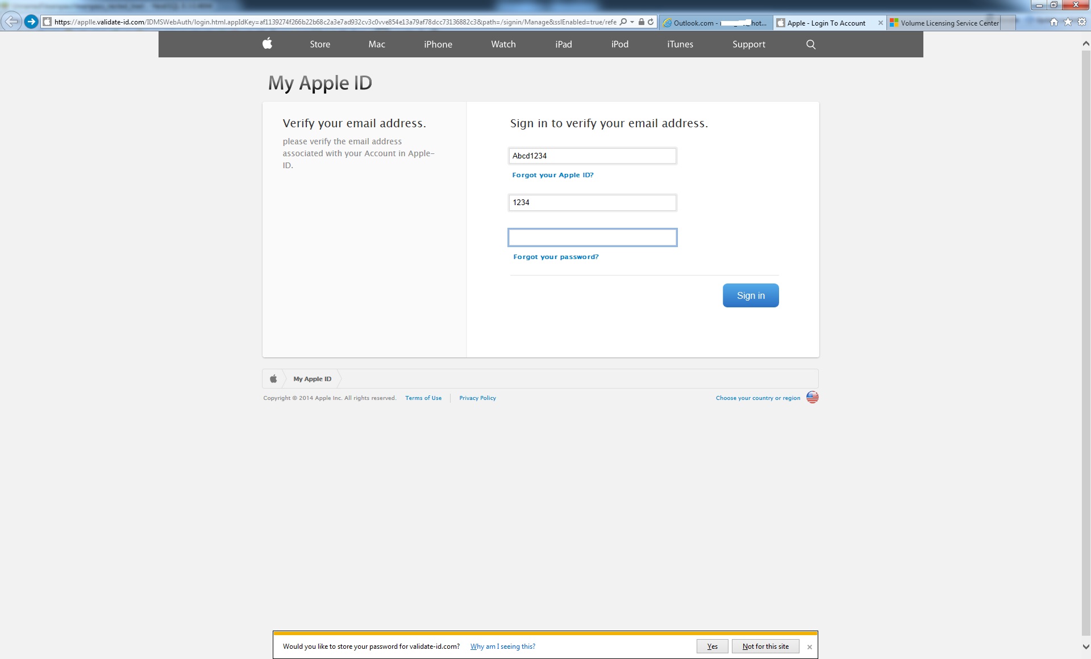This screenshot has height=659, width=1091.
Task: Click the blue Sign in button
Action: tap(751, 295)
